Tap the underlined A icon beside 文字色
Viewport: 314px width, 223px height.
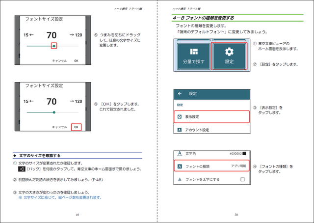[180, 154]
